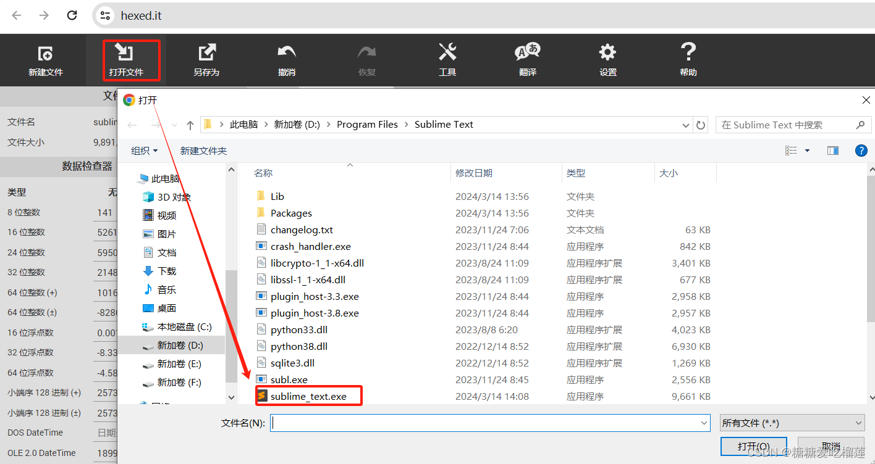Screen dimensions: 875x464
Task: Go back with the browser back arrow
Action: coord(17,15)
